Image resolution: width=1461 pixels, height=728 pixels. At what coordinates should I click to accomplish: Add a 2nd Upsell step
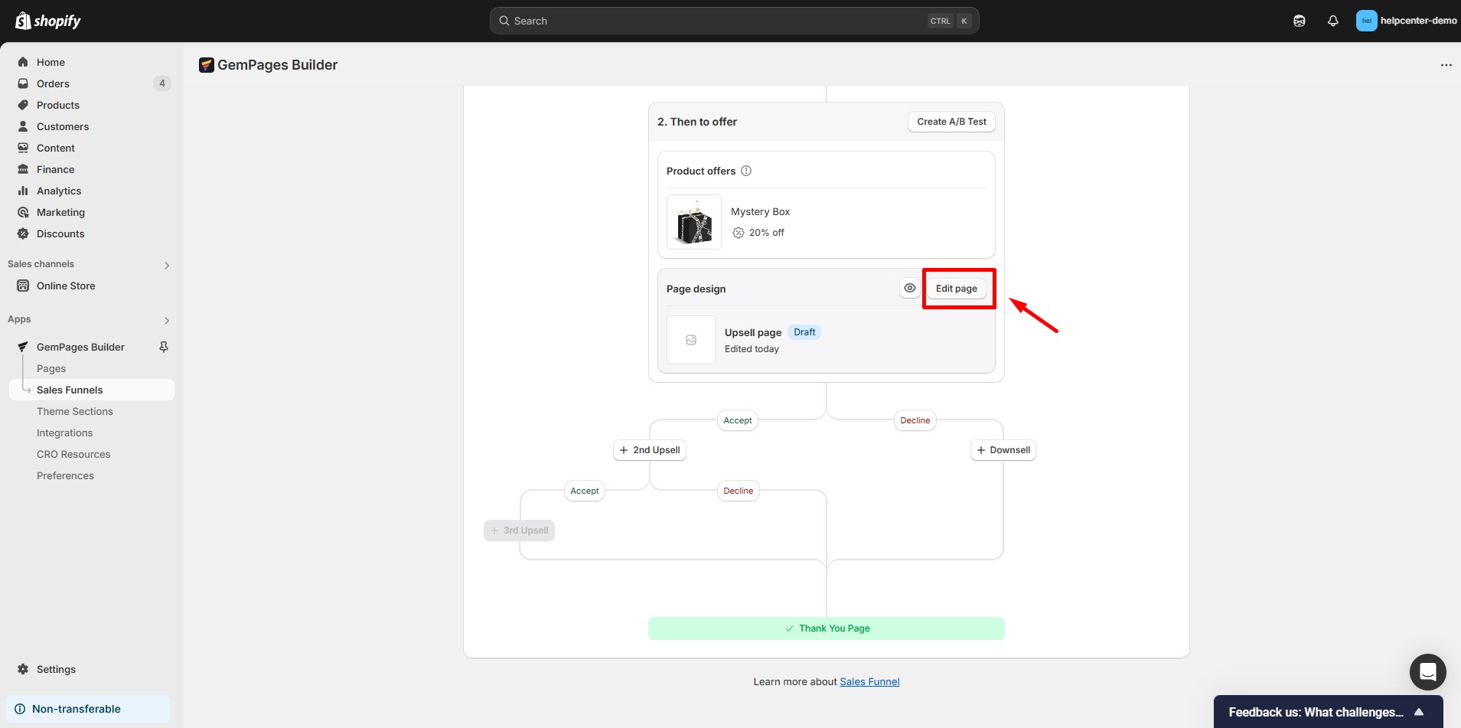[649, 450]
